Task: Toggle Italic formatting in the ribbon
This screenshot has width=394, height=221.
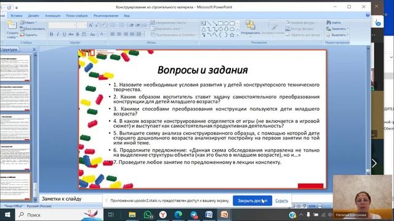Action: (58, 34)
